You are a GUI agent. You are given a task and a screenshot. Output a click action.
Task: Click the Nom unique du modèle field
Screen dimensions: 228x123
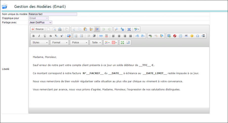(53, 14)
